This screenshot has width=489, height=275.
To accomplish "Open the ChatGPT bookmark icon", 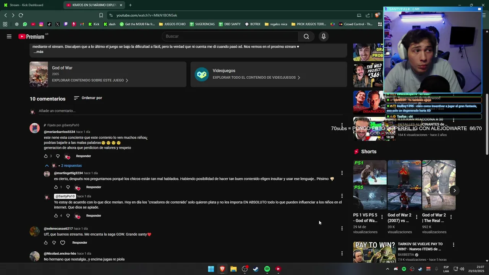I will [x=17, y=24].
